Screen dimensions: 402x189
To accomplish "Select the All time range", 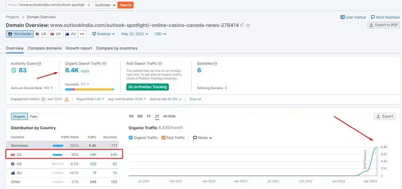I will pyautogui.click(x=169, y=116).
